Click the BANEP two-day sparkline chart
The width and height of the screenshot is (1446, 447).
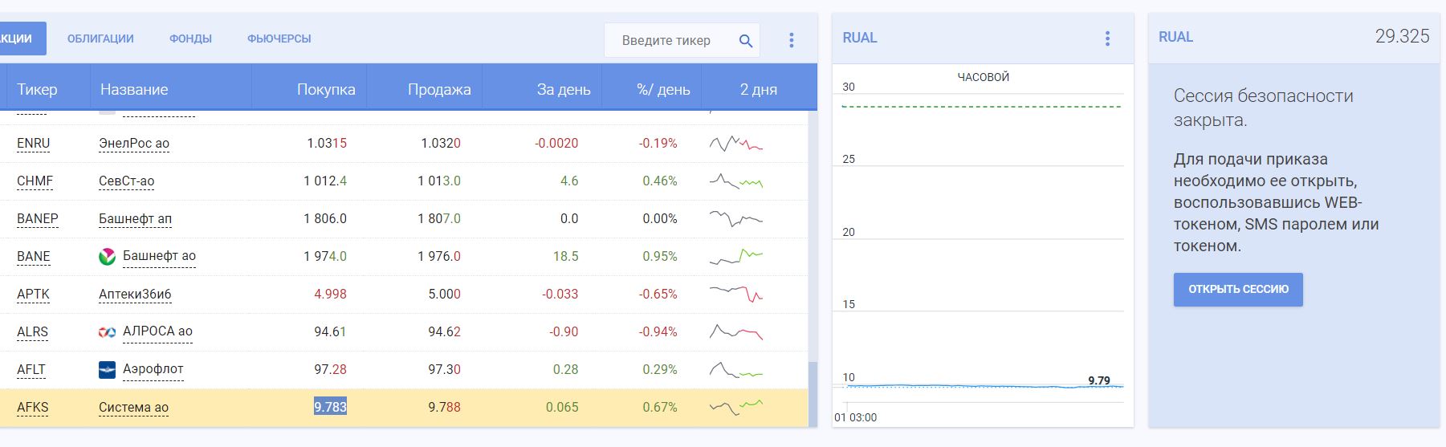point(736,218)
